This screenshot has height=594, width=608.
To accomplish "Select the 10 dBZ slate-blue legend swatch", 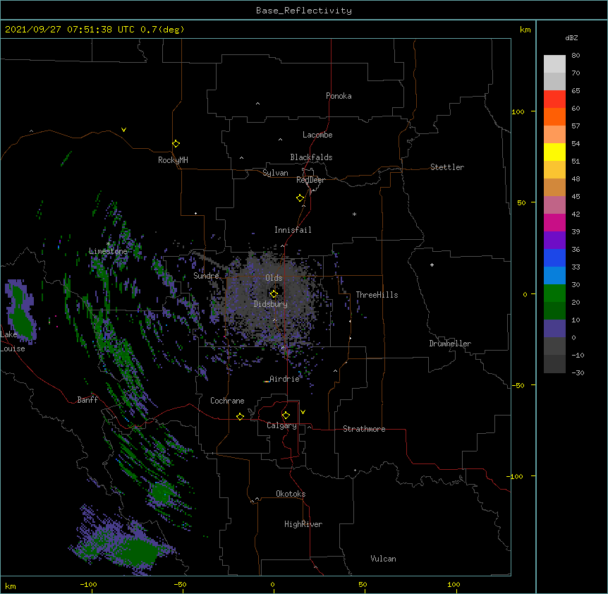I will (x=554, y=329).
